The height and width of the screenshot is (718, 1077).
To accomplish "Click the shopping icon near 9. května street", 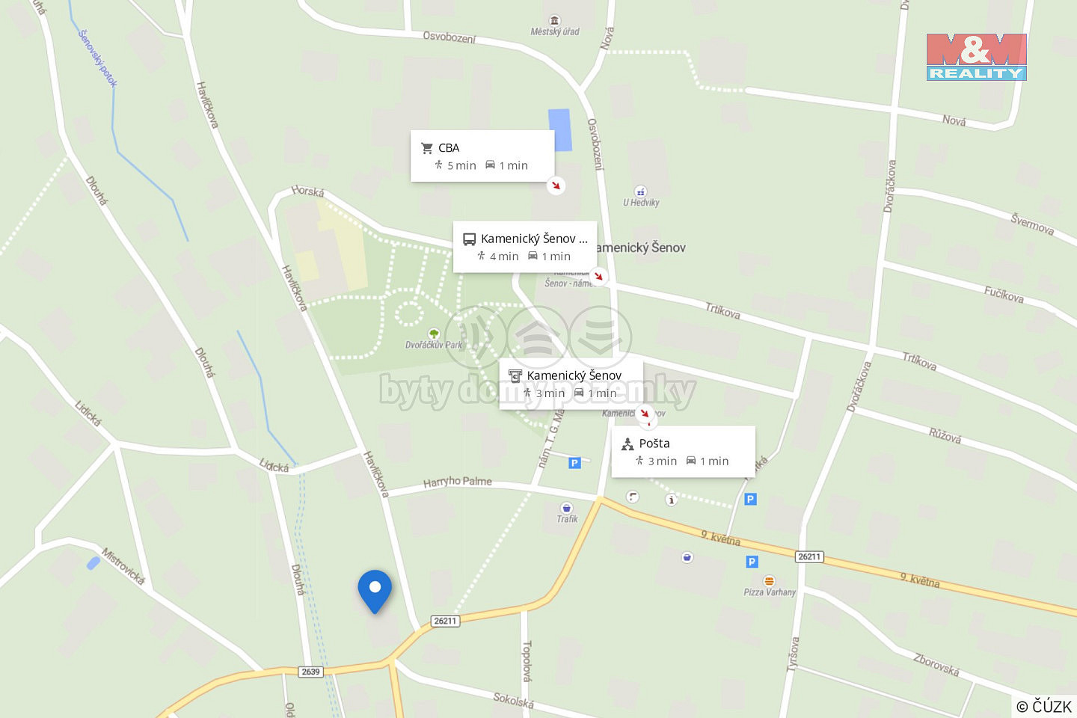I will pyautogui.click(x=687, y=557).
